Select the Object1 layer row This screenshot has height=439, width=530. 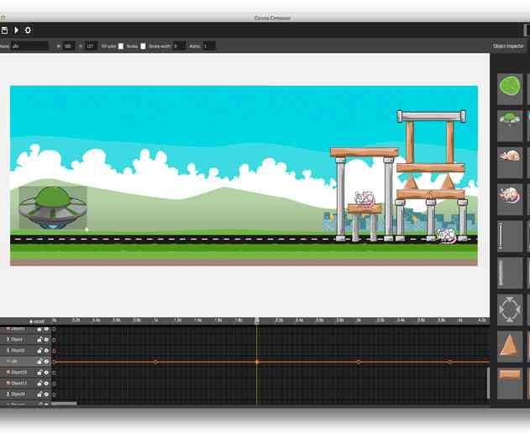click(x=25, y=340)
